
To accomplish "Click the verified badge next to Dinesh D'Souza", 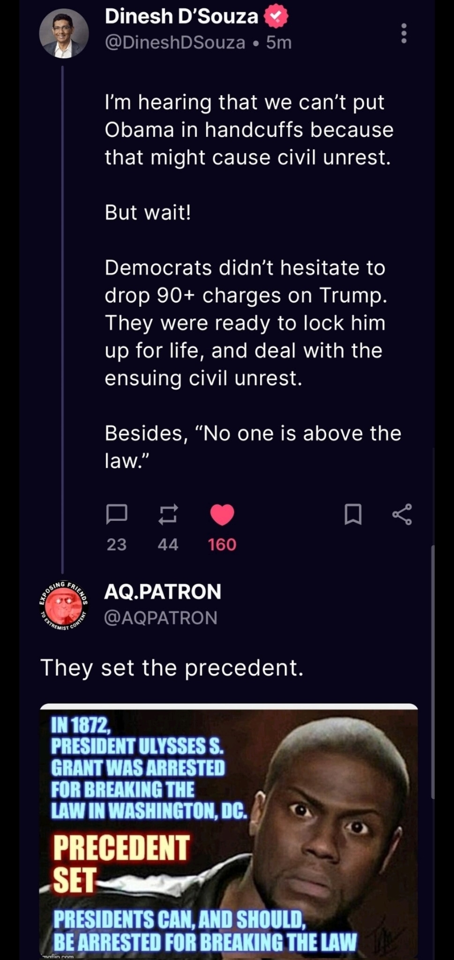I will [275, 17].
